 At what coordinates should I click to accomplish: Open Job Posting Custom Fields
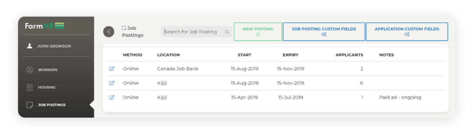pyautogui.click(x=324, y=31)
